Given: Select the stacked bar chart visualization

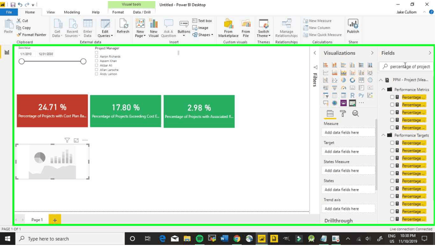Looking at the screenshot, I should [326, 65].
